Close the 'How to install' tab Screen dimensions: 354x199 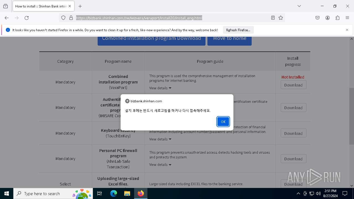tap(70, 6)
